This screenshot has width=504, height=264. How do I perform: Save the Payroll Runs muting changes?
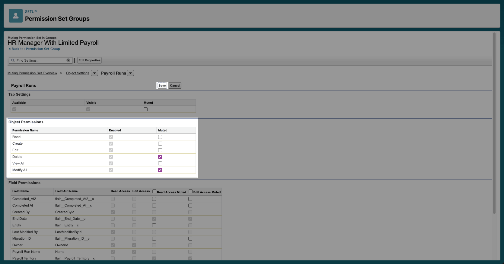pos(162,86)
